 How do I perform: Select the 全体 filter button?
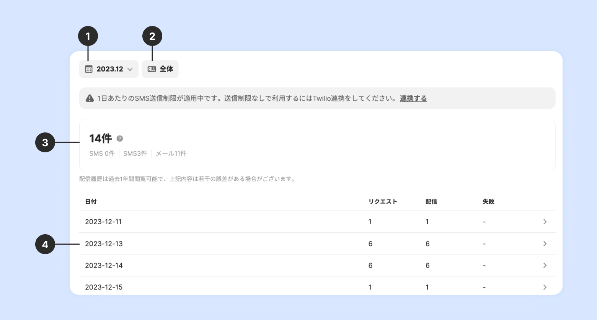coord(160,69)
